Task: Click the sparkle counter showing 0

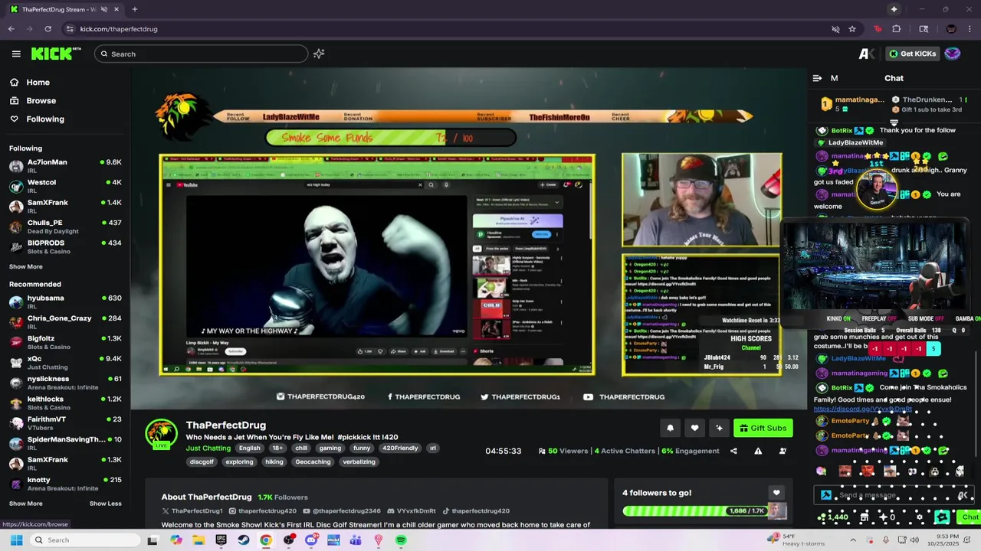Action: point(888,517)
